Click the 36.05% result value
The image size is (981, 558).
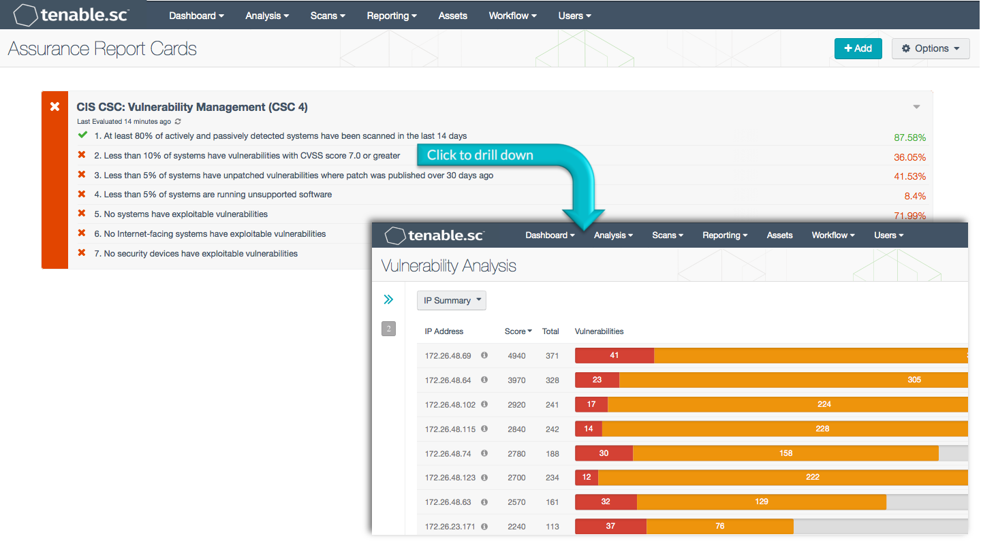(909, 157)
